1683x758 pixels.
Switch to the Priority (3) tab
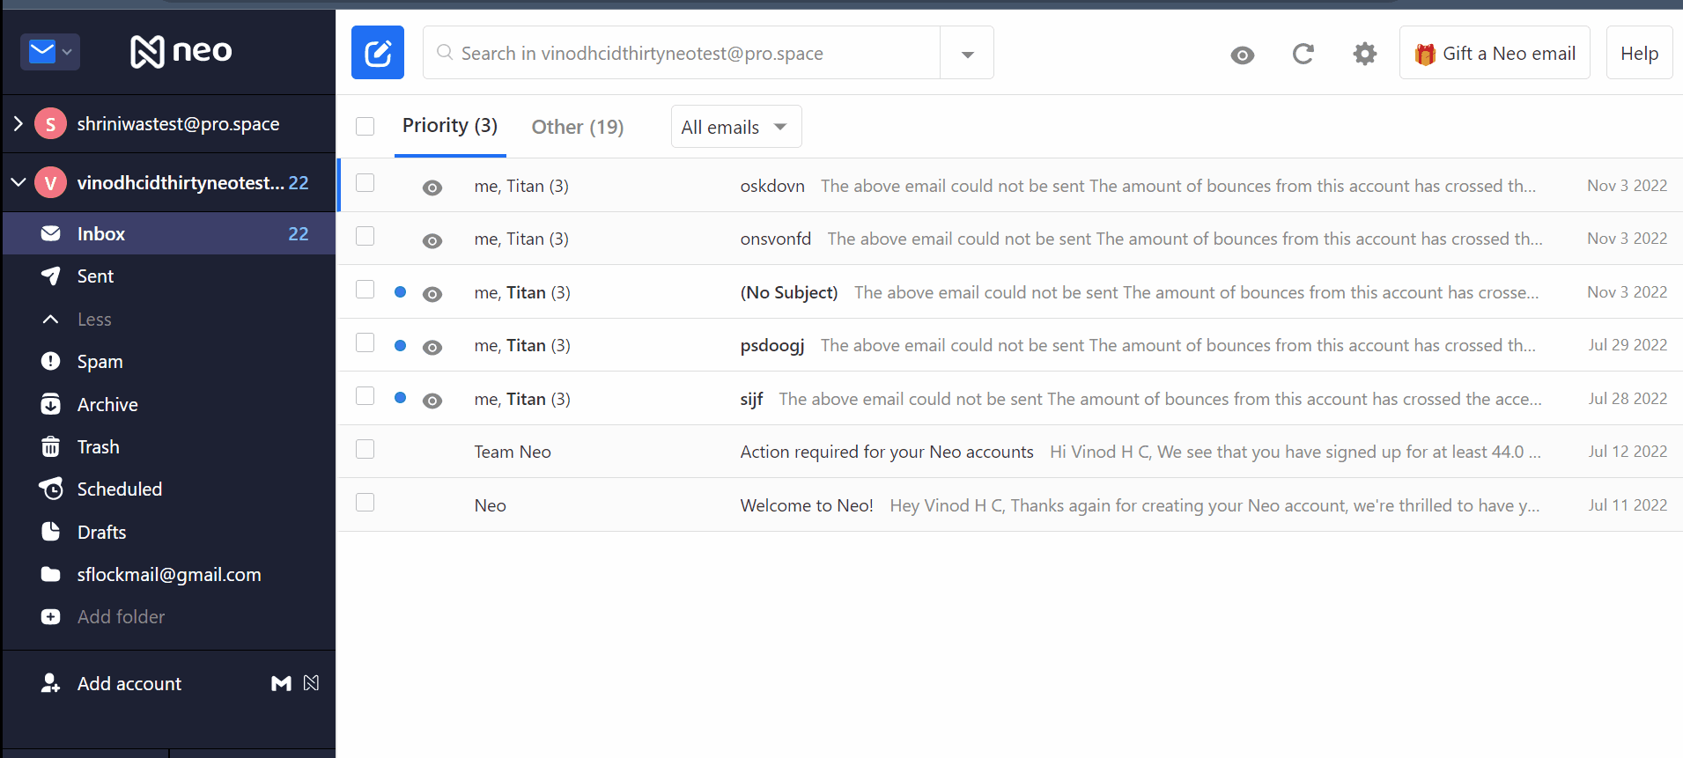tap(450, 126)
